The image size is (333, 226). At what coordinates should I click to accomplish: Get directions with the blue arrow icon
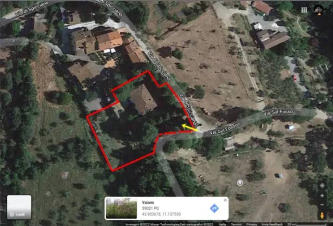(214, 208)
